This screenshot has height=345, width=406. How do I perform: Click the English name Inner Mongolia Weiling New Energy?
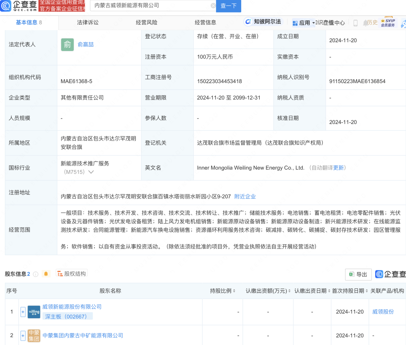pos(251,168)
